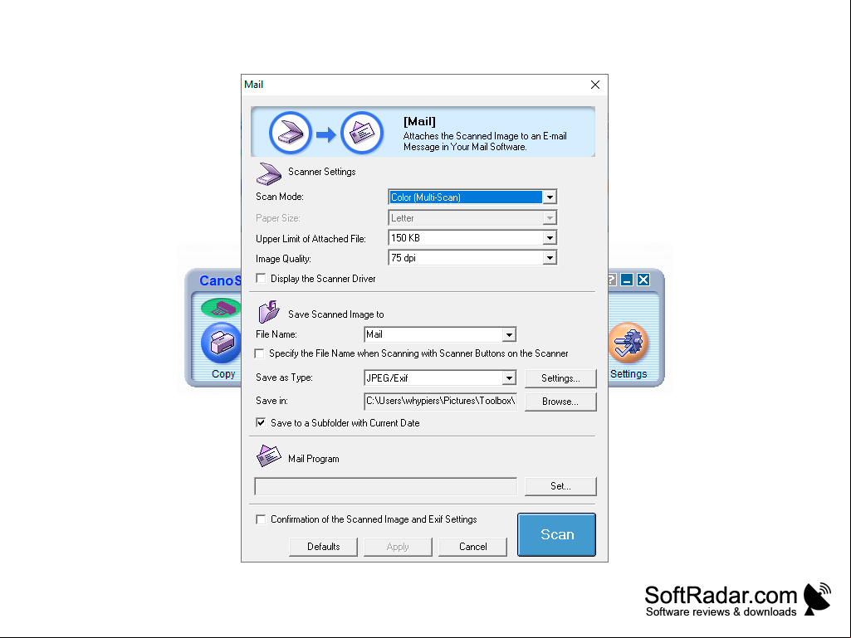
Task: Click the Save in path field
Action: 440,401
